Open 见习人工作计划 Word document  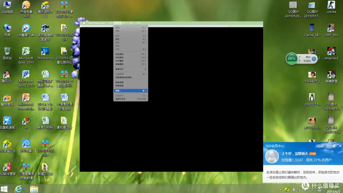tap(45, 102)
